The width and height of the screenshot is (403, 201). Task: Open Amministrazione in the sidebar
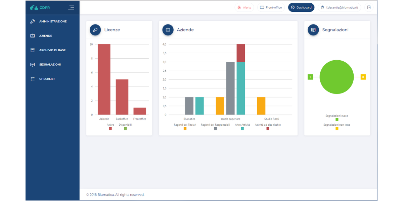click(x=53, y=21)
